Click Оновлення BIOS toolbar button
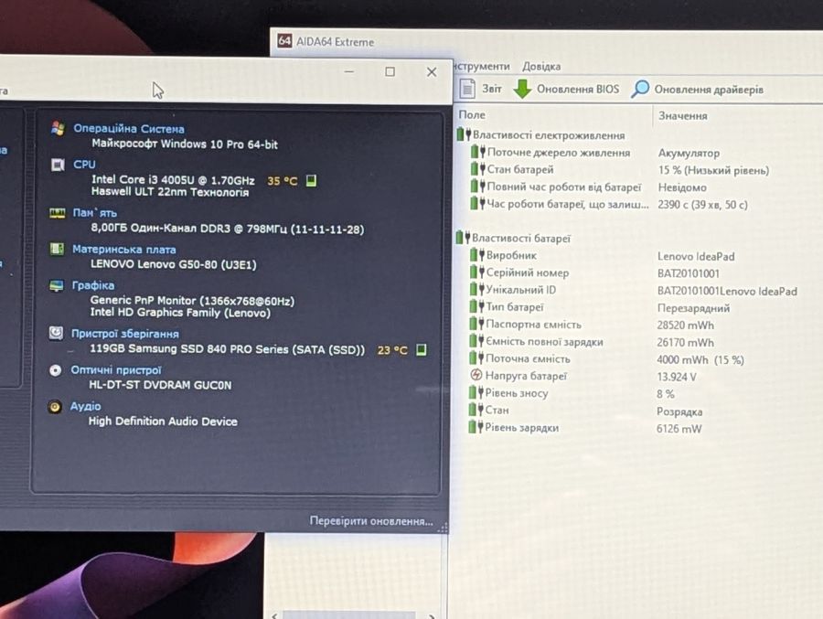Image resolution: width=823 pixels, height=619 pixels. (x=566, y=89)
